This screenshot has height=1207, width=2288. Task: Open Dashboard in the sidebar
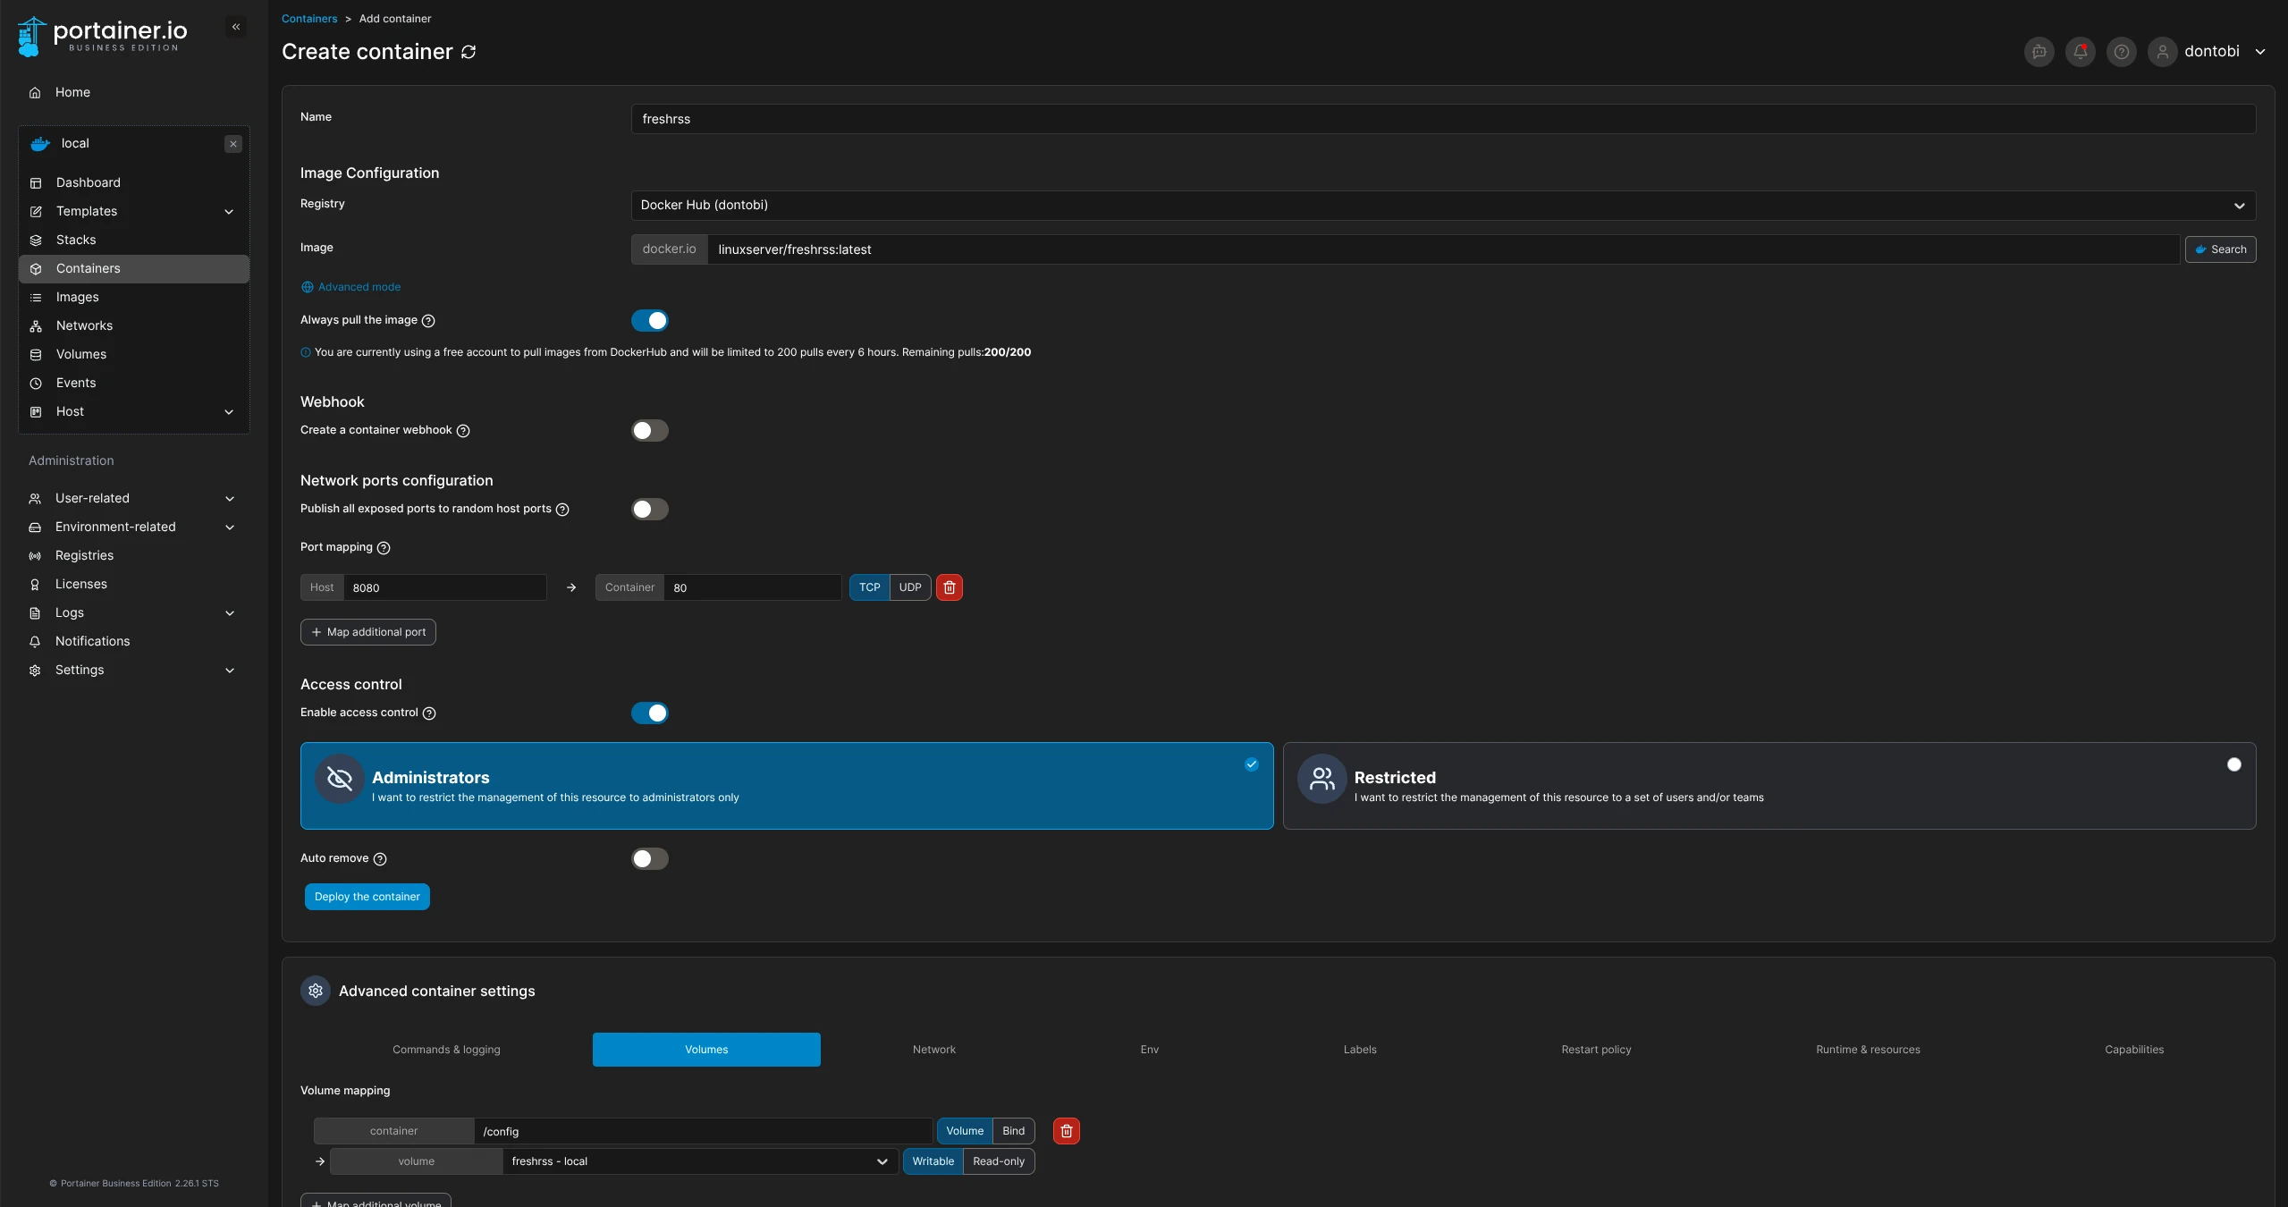(134, 182)
